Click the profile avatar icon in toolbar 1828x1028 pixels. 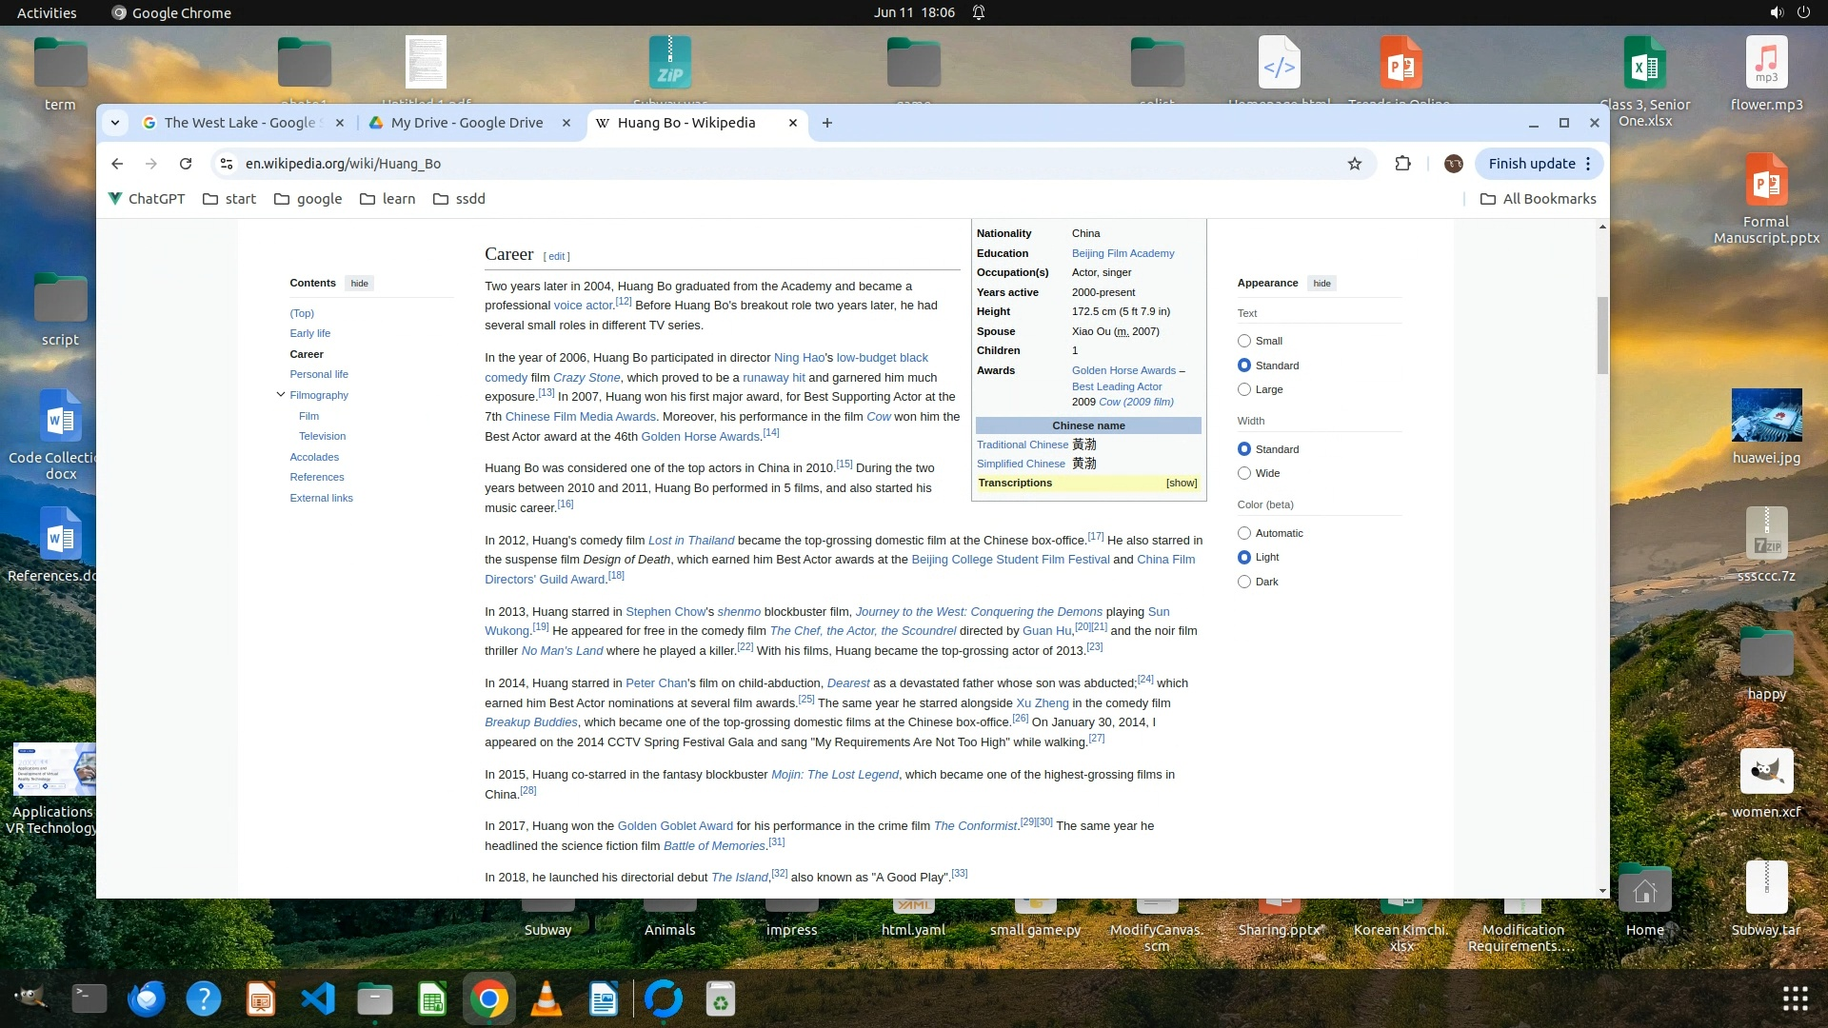tap(1453, 164)
